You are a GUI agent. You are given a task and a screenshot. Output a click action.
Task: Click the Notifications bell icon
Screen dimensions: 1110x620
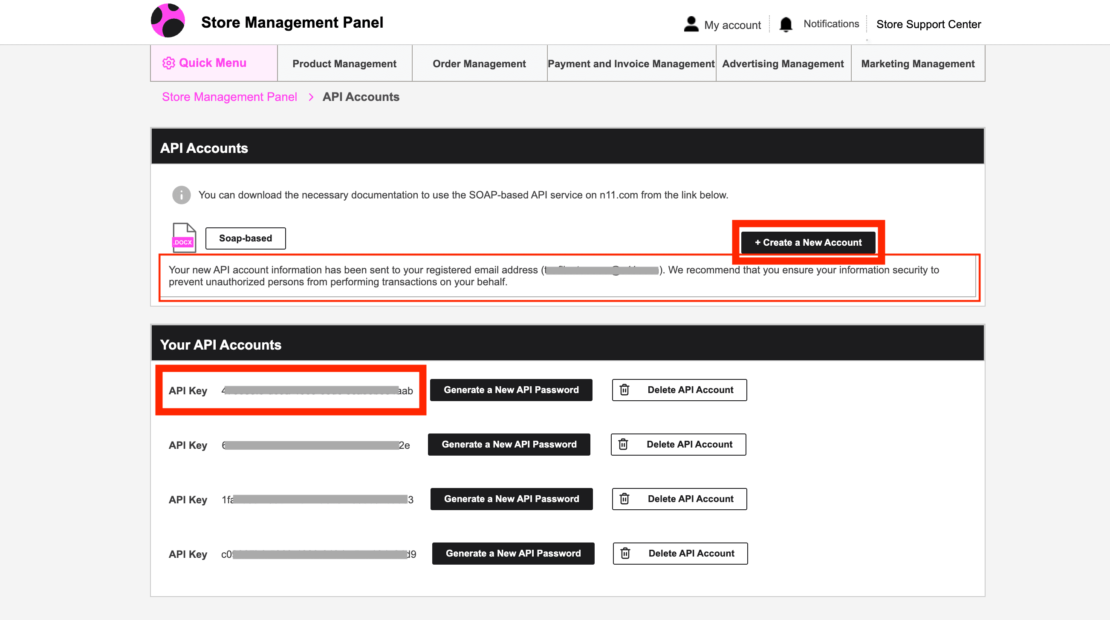click(786, 24)
